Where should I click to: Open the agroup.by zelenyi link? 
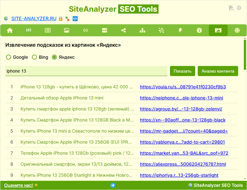click(x=181, y=109)
